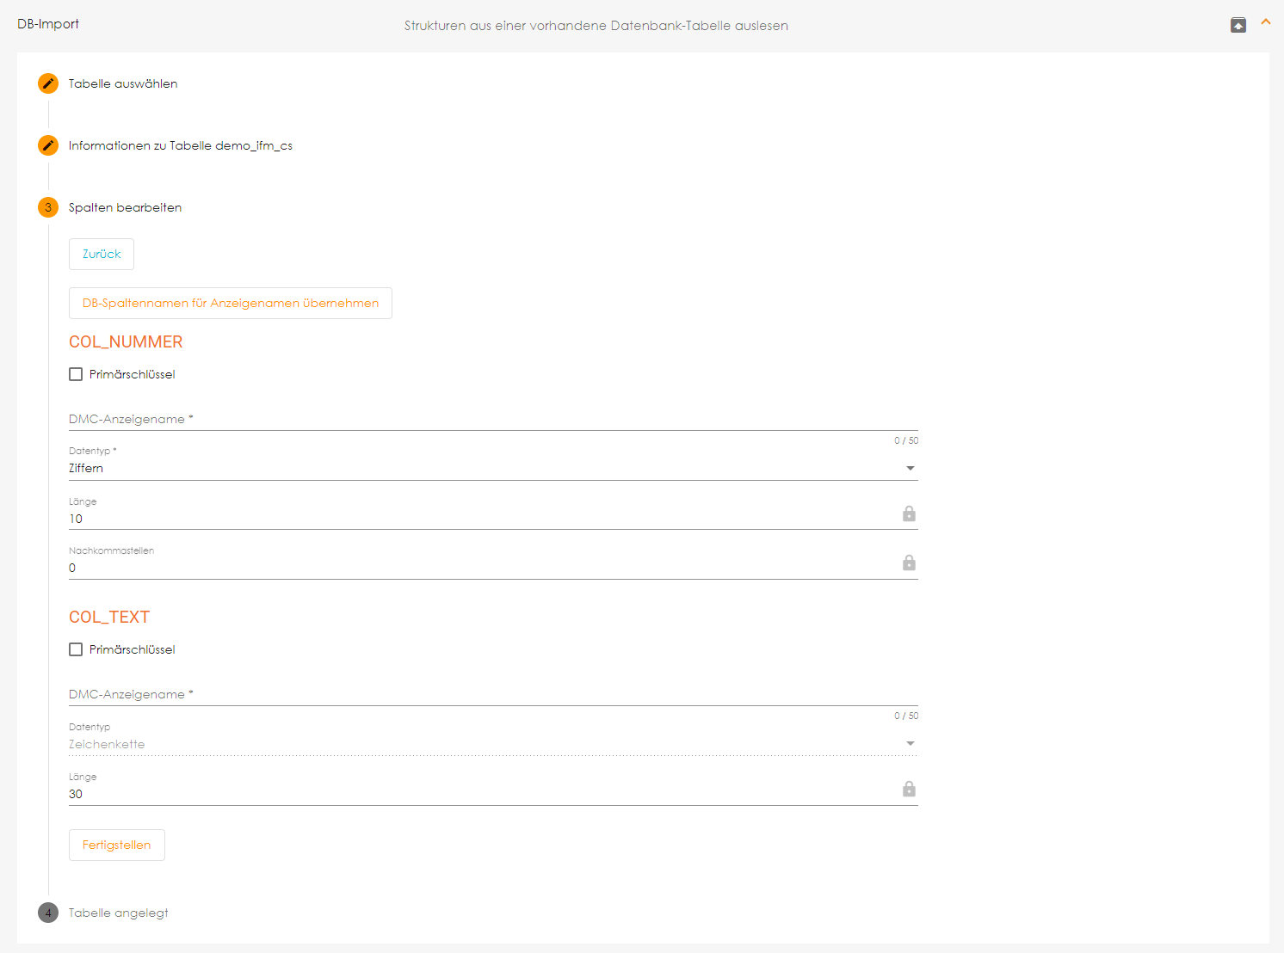Click lock icon in COL_TEXT Länge field

[909, 789]
